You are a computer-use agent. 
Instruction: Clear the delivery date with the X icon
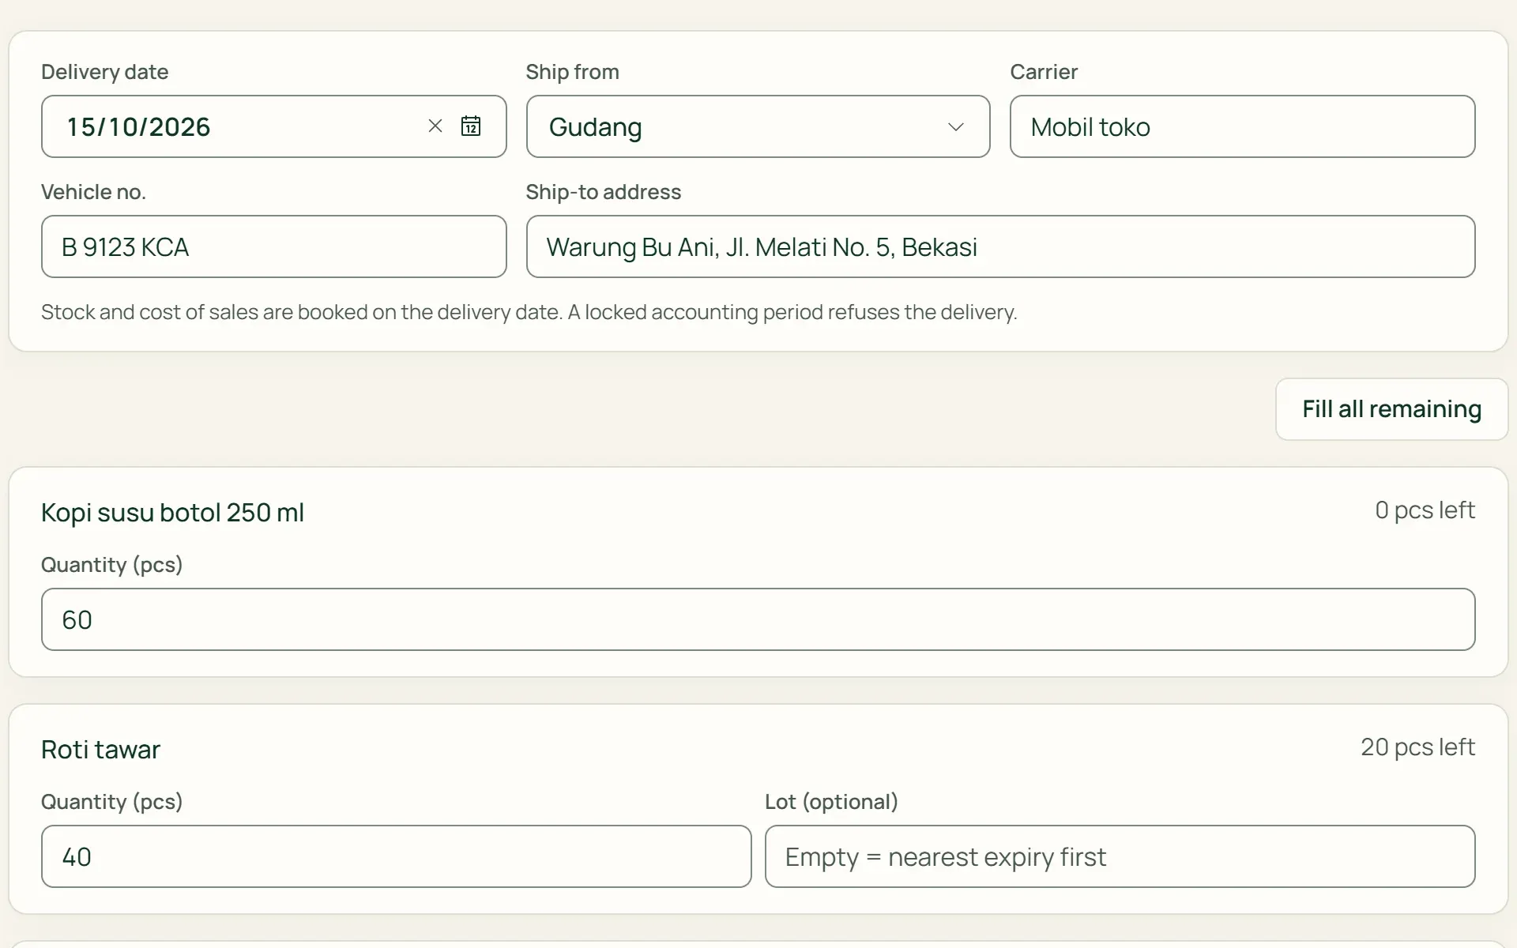(x=435, y=126)
